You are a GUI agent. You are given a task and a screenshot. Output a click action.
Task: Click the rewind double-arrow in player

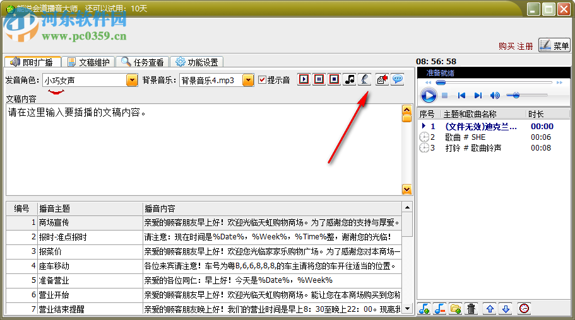(x=429, y=83)
